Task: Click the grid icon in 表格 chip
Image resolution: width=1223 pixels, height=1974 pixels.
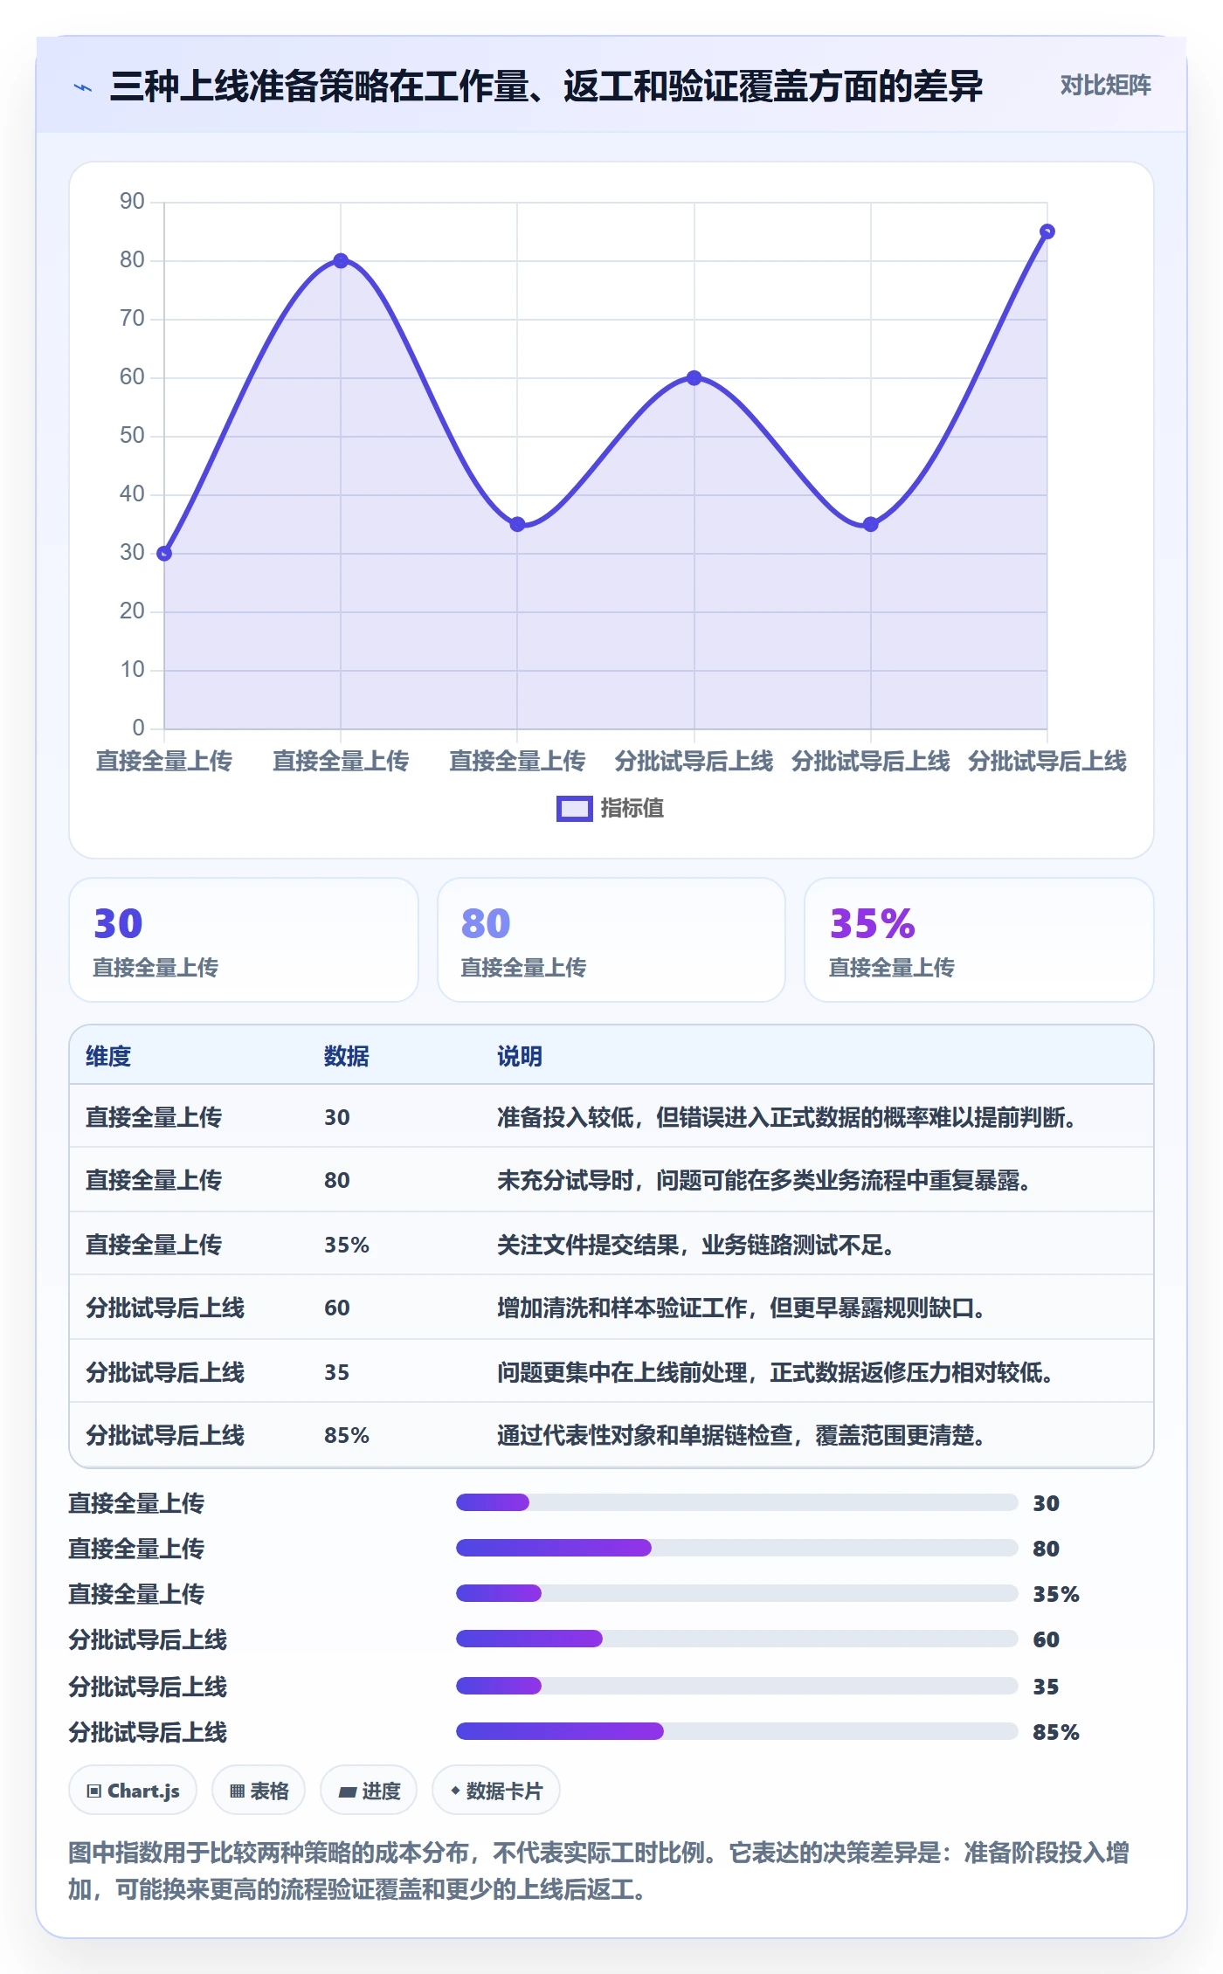Action: click(238, 1791)
